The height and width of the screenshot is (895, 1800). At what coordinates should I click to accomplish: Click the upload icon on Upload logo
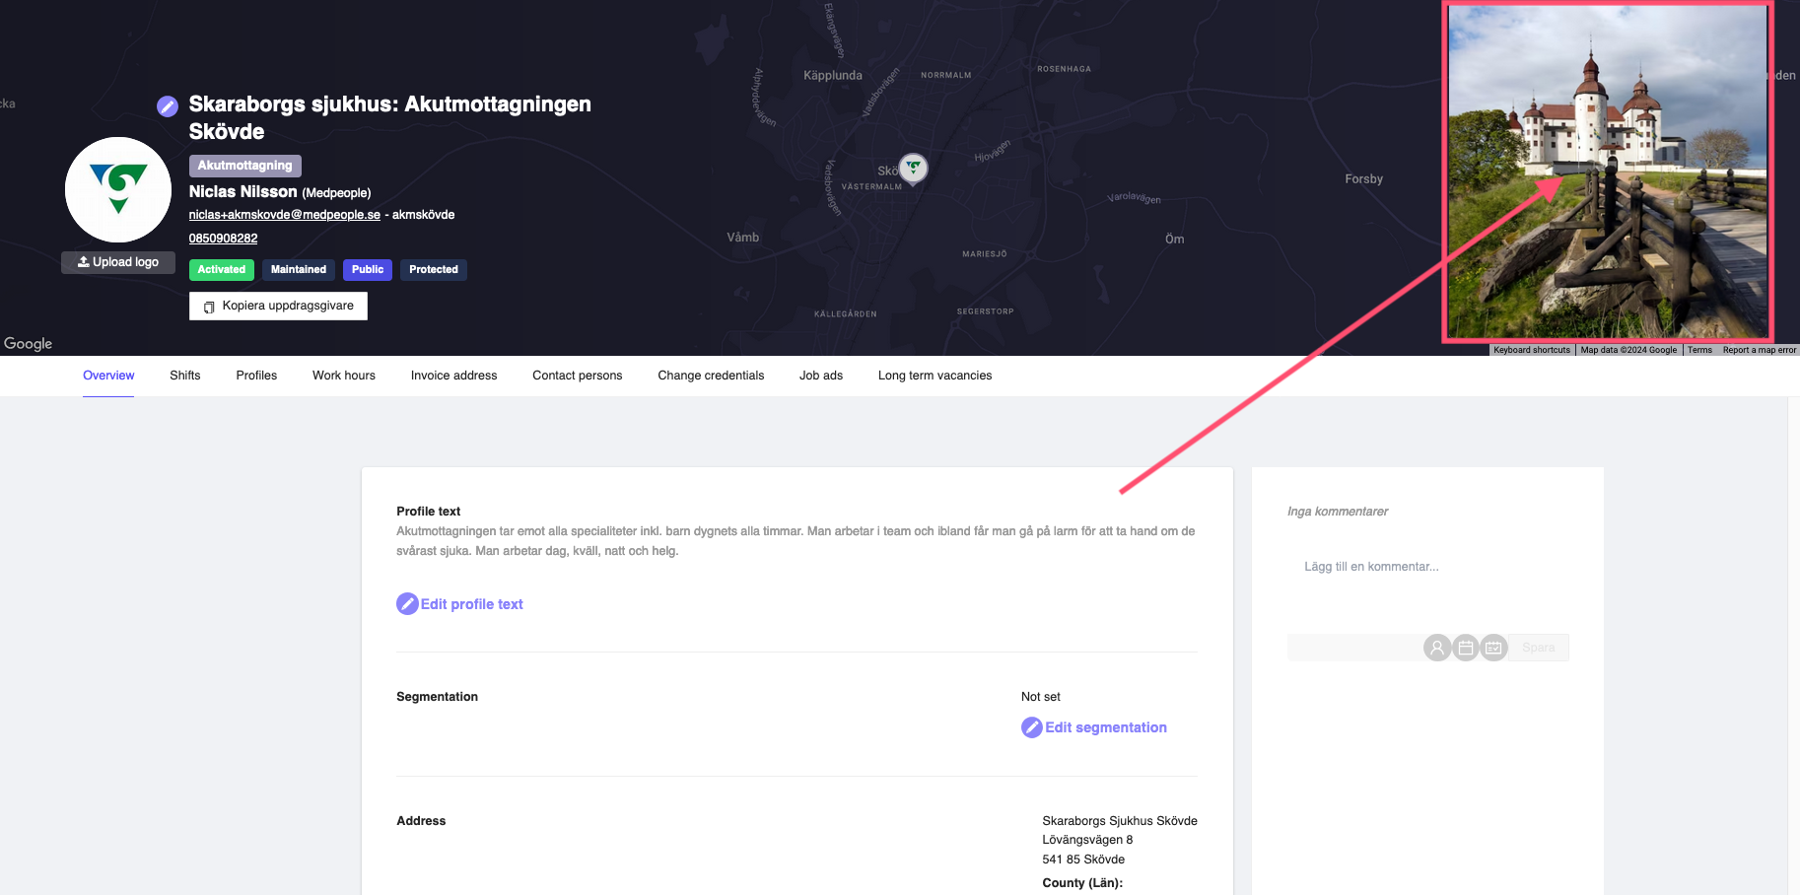point(84,261)
